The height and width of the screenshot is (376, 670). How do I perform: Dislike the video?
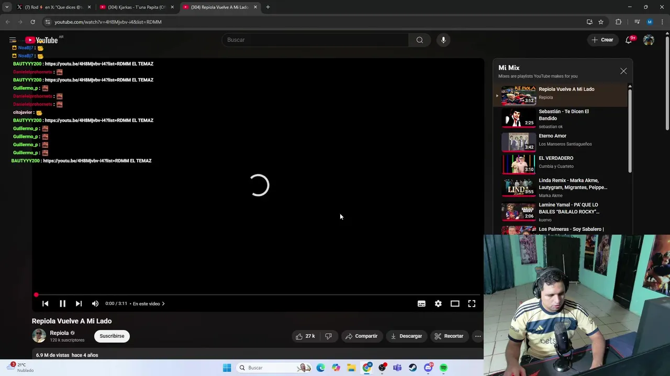328,336
